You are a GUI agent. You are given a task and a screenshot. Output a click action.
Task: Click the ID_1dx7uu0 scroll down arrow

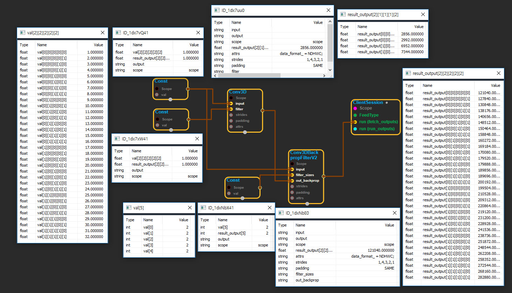click(330, 70)
